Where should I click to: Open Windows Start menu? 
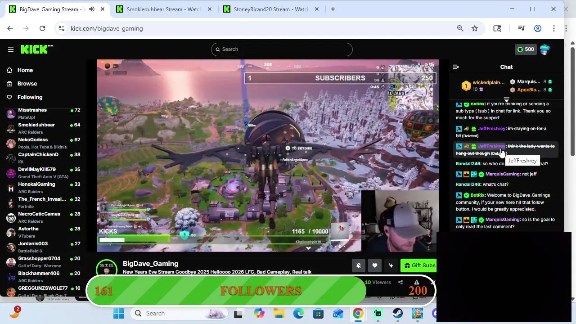(x=119, y=314)
